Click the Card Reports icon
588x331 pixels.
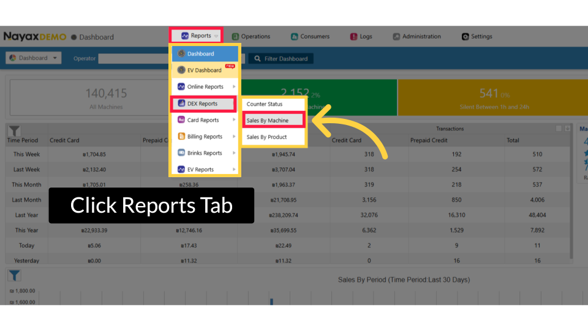181,120
